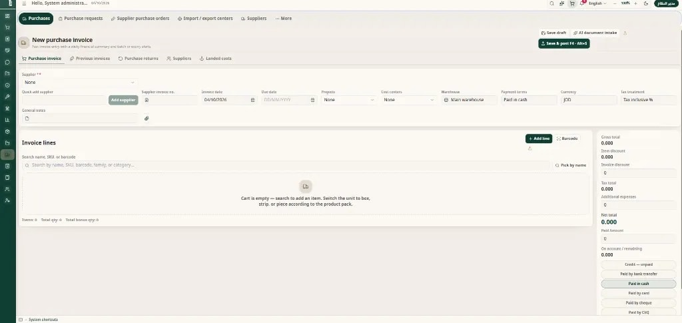
Task: Click the product search field
Action: click(x=286, y=165)
